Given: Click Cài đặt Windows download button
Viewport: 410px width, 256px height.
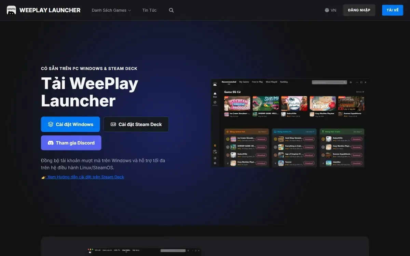Looking at the screenshot, I should [x=70, y=124].
